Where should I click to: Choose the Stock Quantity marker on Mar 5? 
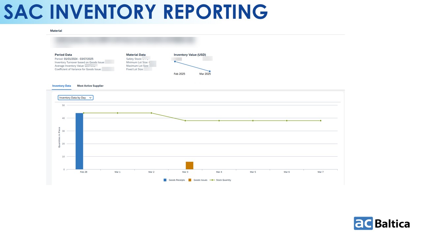pyautogui.click(x=253, y=121)
